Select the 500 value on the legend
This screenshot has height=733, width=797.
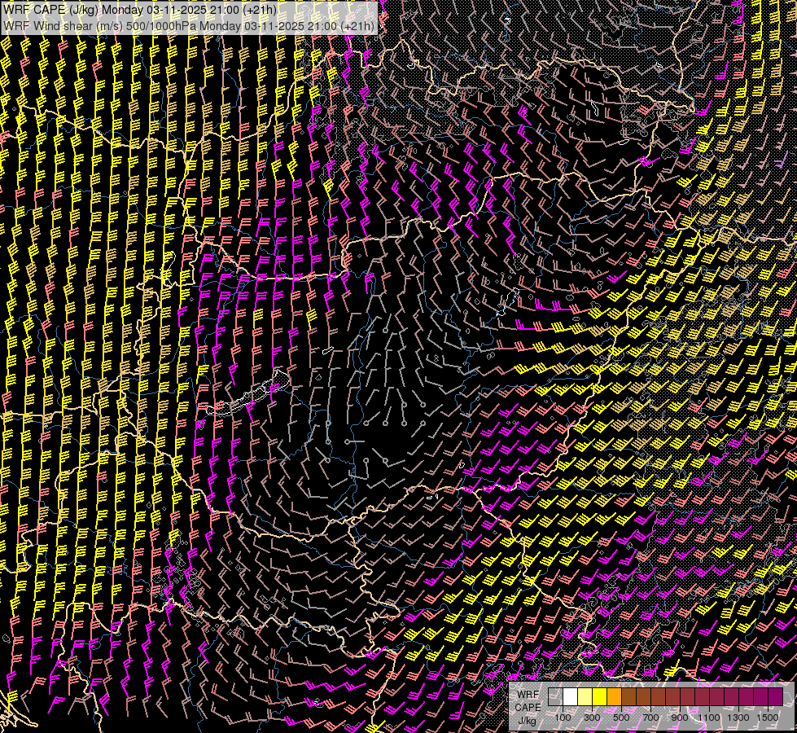coord(621,717)
